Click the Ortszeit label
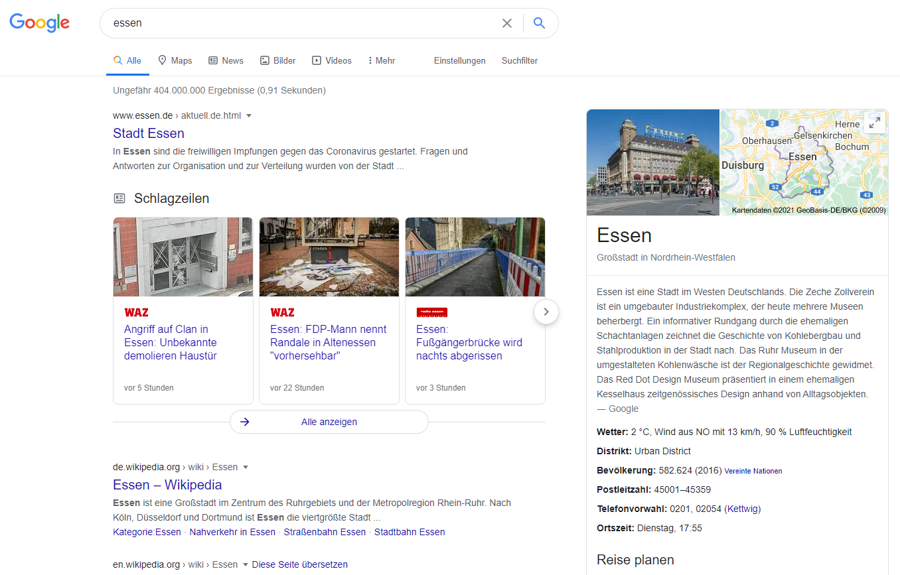This screenshot has width=900, height=575. pos(616,528)
